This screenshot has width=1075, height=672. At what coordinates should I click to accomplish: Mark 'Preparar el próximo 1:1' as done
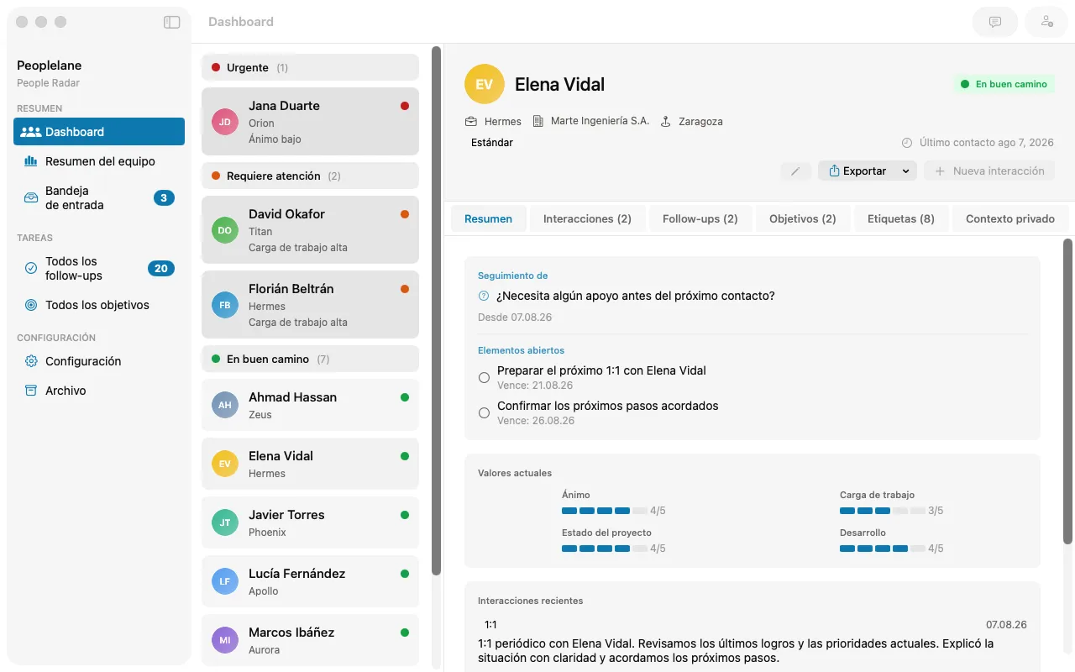point(484,378)
